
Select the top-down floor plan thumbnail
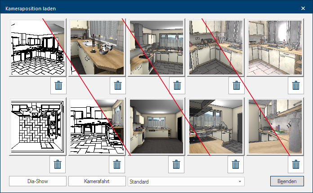(37, 127)
